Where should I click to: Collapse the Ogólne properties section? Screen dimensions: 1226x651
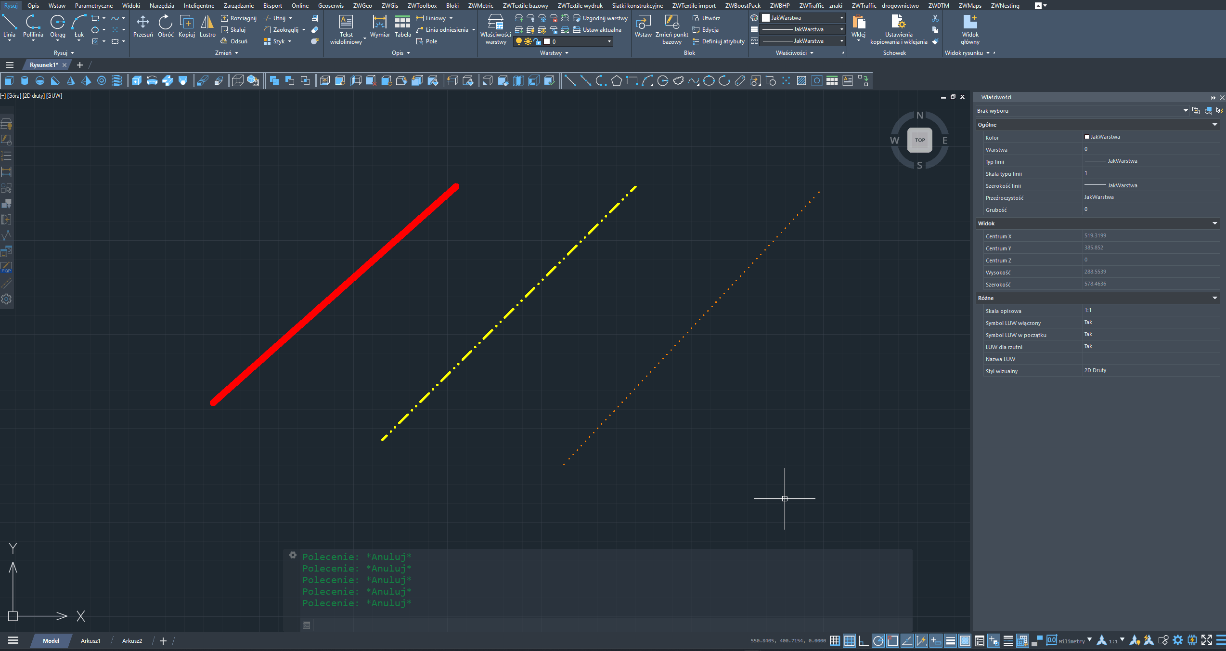click(1214, 125)
